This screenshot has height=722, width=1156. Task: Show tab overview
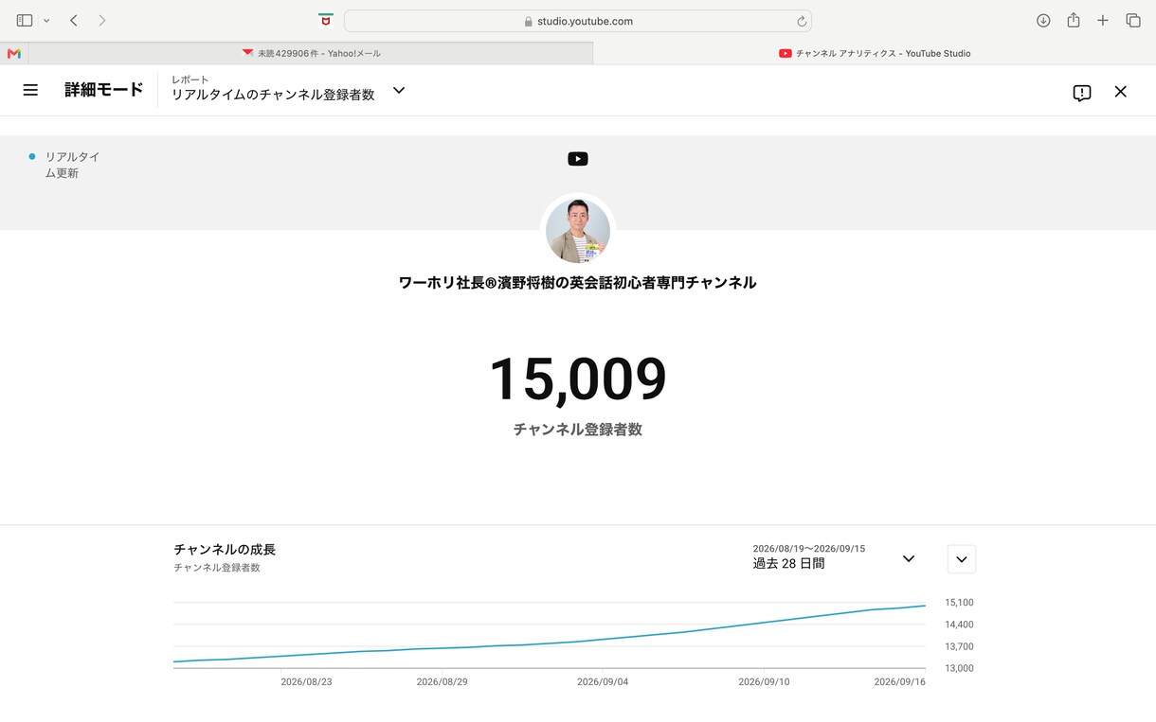pos(1133,21)
